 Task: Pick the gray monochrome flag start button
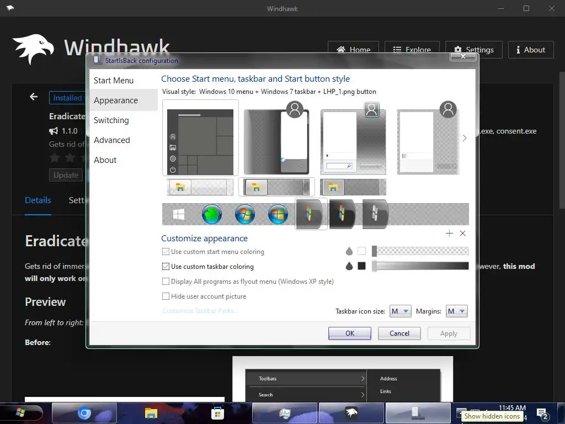375,214
